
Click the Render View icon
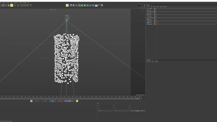point(71,5)
